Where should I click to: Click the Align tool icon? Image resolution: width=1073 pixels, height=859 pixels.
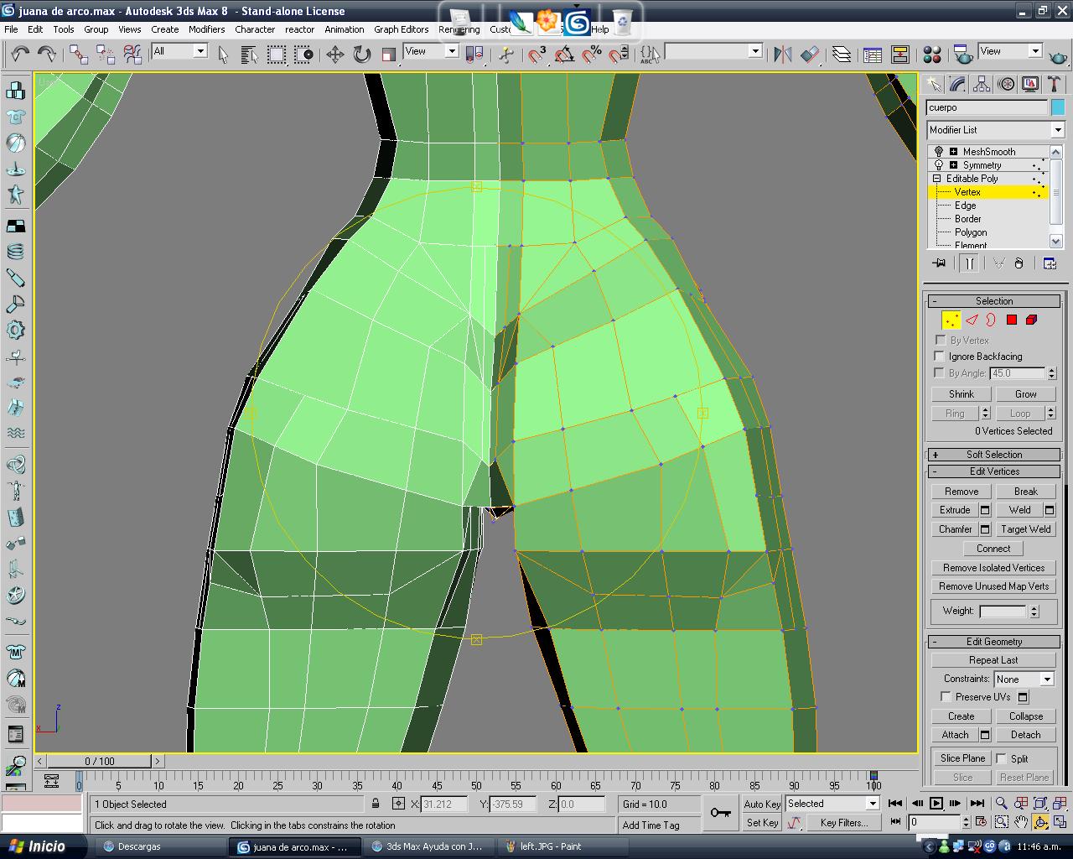point(810,55)
